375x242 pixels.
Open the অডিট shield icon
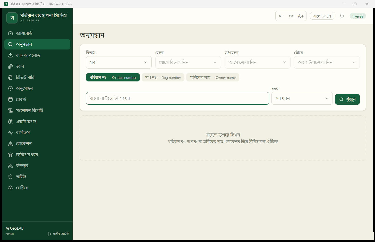point(11,177)
